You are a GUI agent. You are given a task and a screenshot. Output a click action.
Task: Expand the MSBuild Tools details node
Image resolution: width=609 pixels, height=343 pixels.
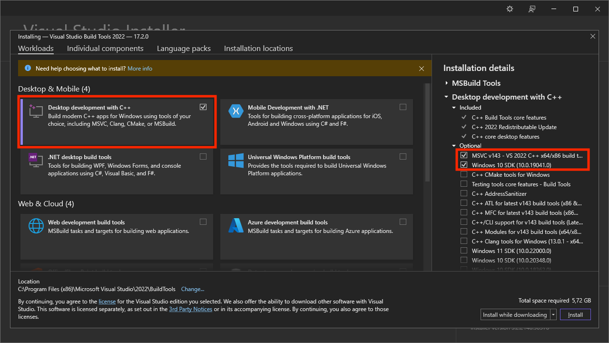446,83
